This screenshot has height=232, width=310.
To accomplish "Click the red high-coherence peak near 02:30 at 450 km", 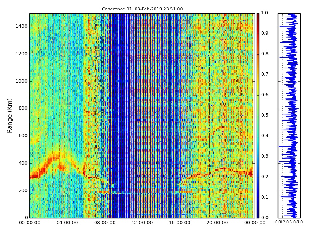I will click(53, 158).
